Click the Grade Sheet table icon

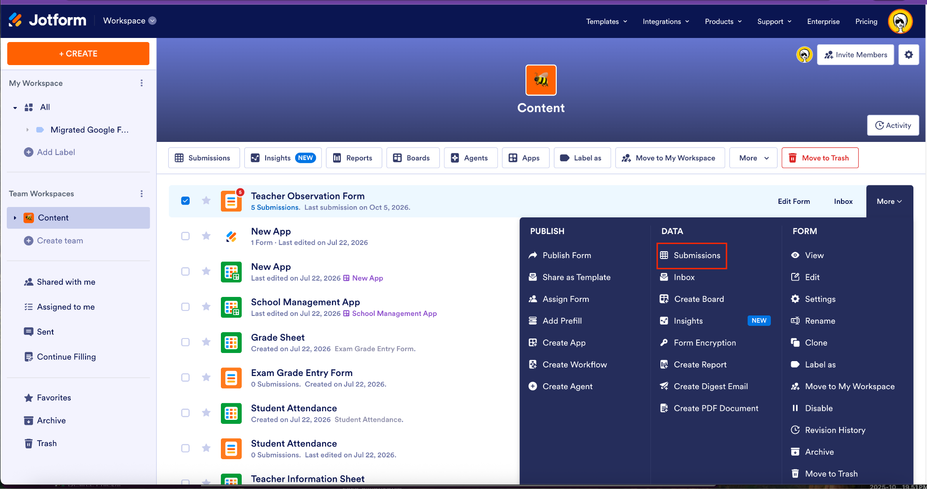coord(231,343)
